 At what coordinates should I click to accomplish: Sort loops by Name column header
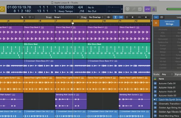click(x=161, y=79)
